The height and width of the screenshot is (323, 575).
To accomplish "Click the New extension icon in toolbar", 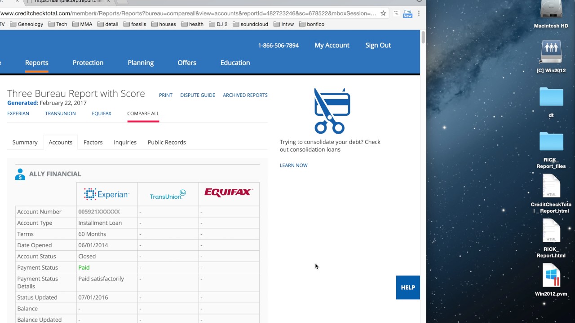I will tap(407, 13).
